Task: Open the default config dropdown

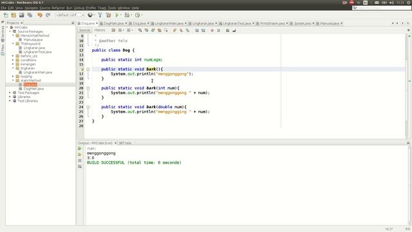Action: tap(70, 15)
